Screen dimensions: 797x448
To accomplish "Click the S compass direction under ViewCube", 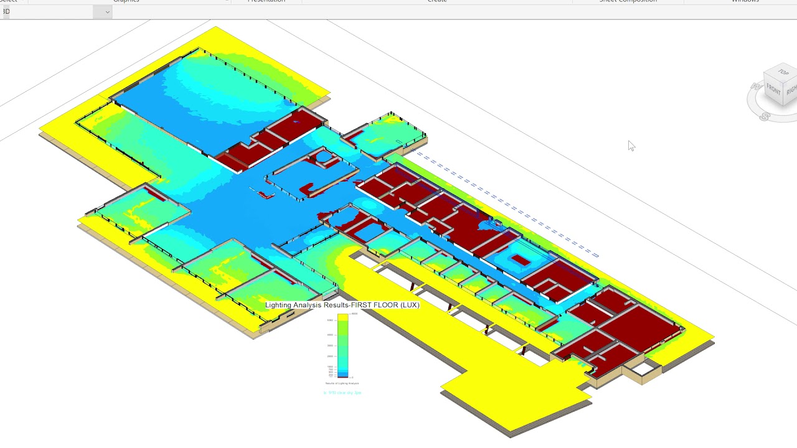I will tap(765, 117).
